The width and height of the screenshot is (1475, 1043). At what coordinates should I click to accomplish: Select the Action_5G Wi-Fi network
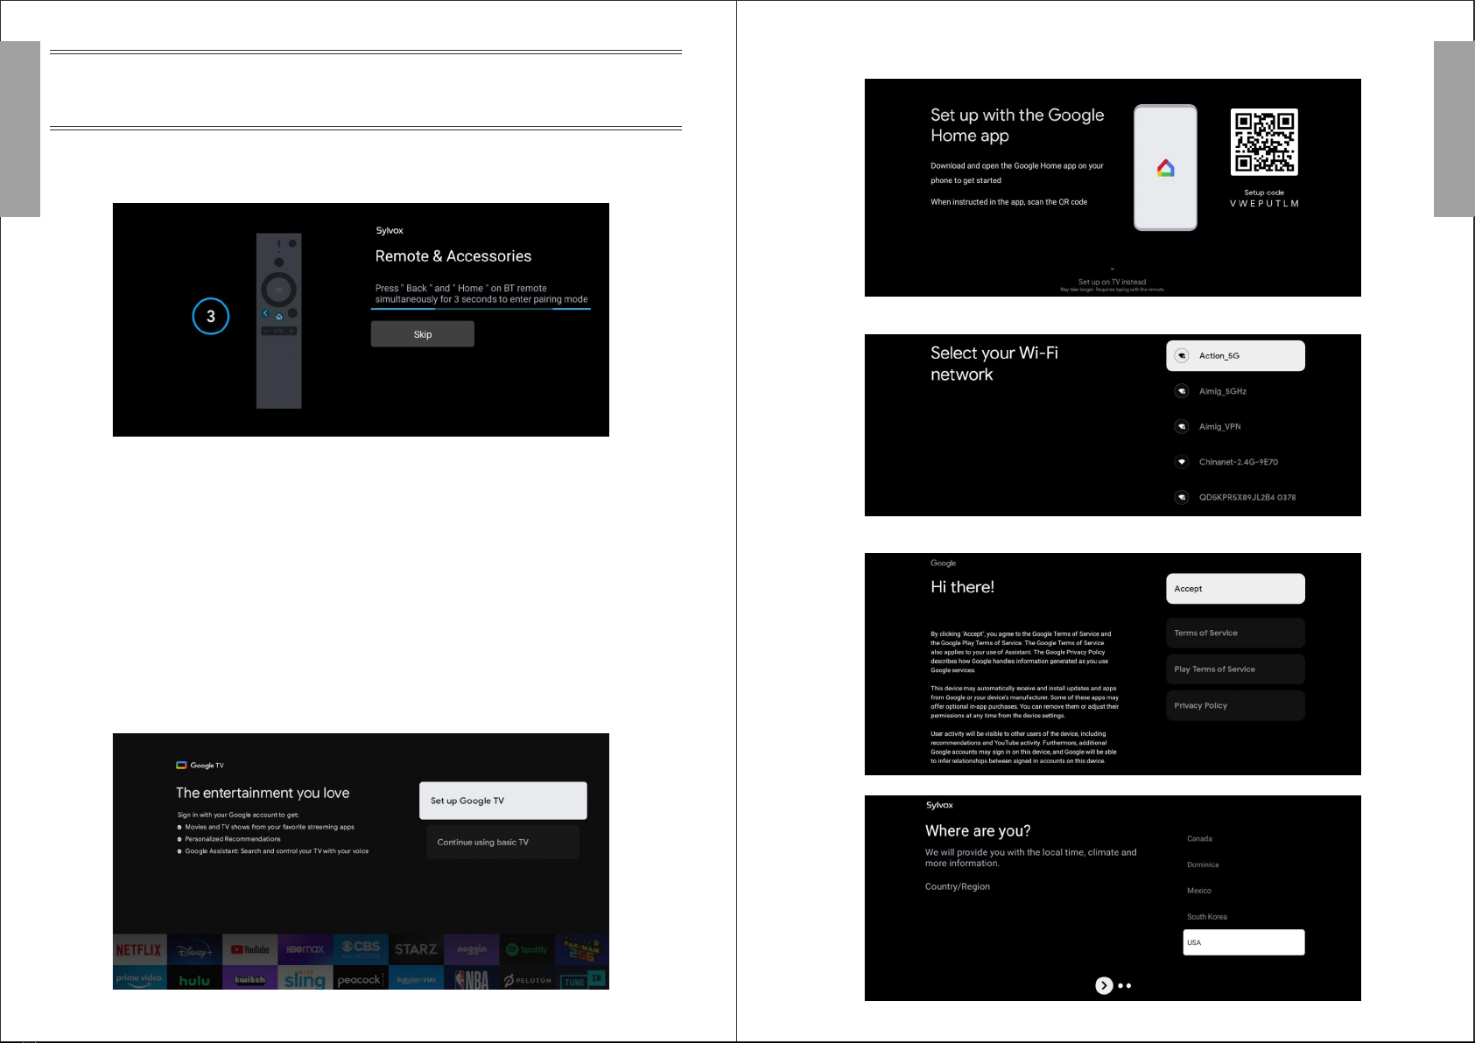tap(1235, 356)
